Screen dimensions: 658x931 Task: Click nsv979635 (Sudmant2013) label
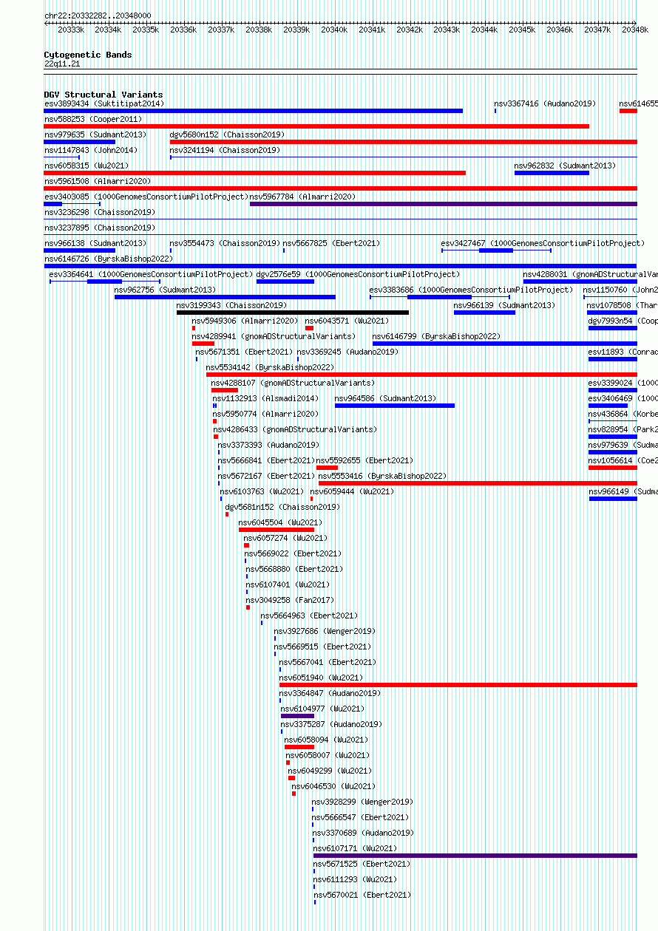click(x=95, y=135)
